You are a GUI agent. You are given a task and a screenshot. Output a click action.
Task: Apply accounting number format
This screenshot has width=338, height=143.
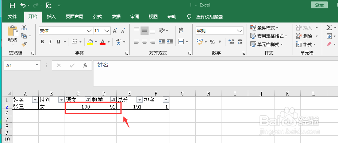200,42
